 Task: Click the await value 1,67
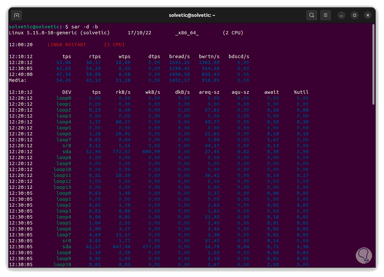pos(273,140)
